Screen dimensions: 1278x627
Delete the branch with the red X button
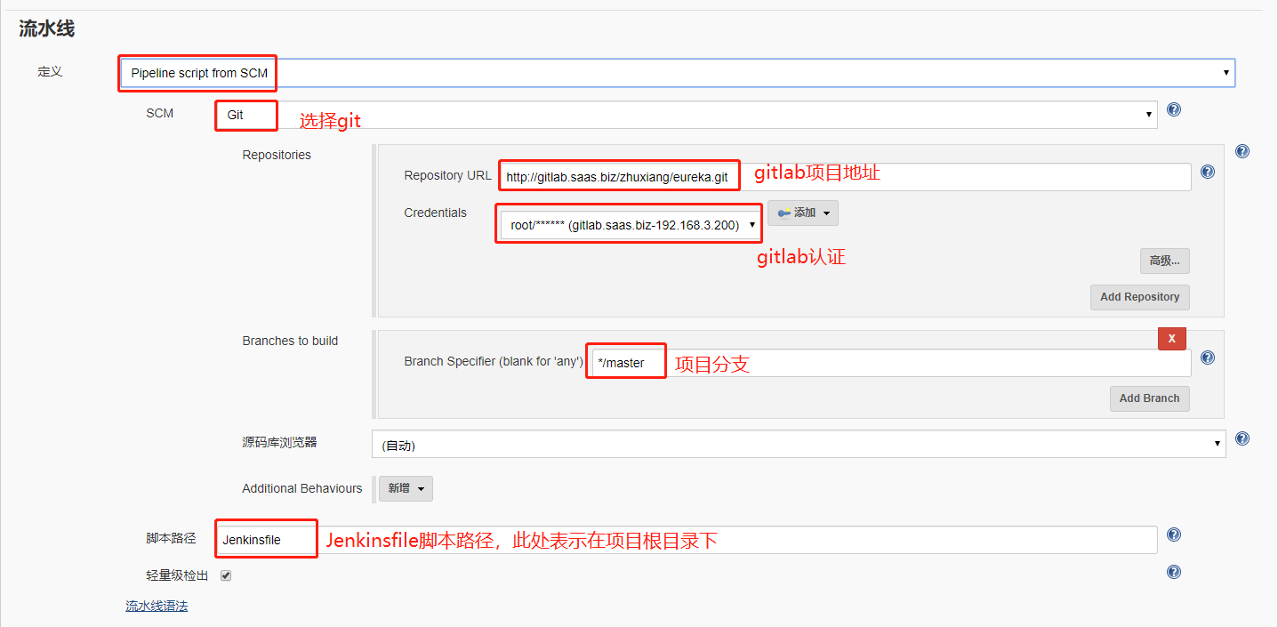(1171, 339)
